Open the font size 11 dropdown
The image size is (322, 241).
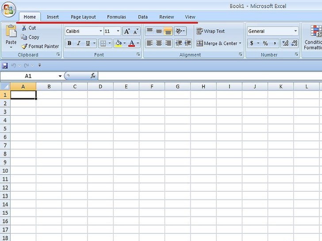tap(118, 31)
